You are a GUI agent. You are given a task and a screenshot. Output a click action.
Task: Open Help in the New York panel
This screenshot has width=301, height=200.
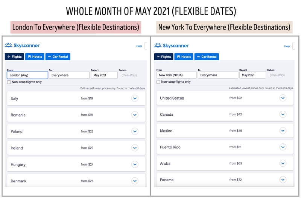coord(287,46)
